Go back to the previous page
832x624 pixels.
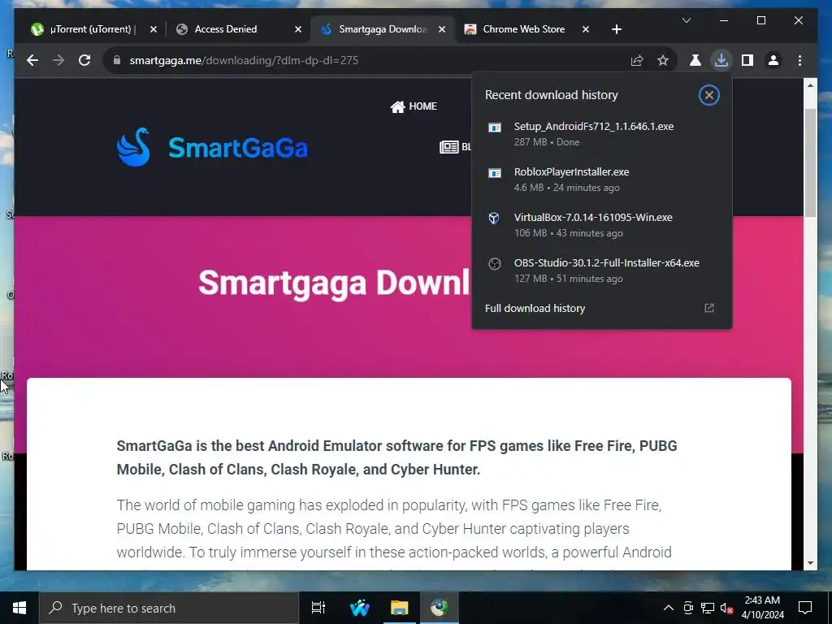click(x=32, y=60)
